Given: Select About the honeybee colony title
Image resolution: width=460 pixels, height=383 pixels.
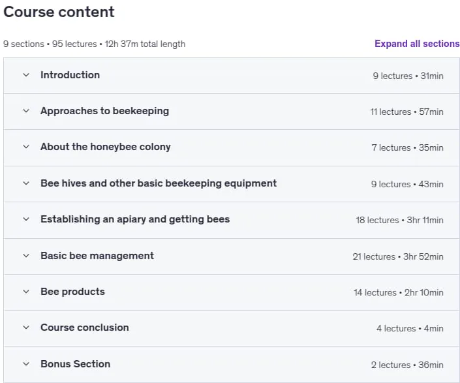Looking at the screenshot, I should [x=106, y=147].
